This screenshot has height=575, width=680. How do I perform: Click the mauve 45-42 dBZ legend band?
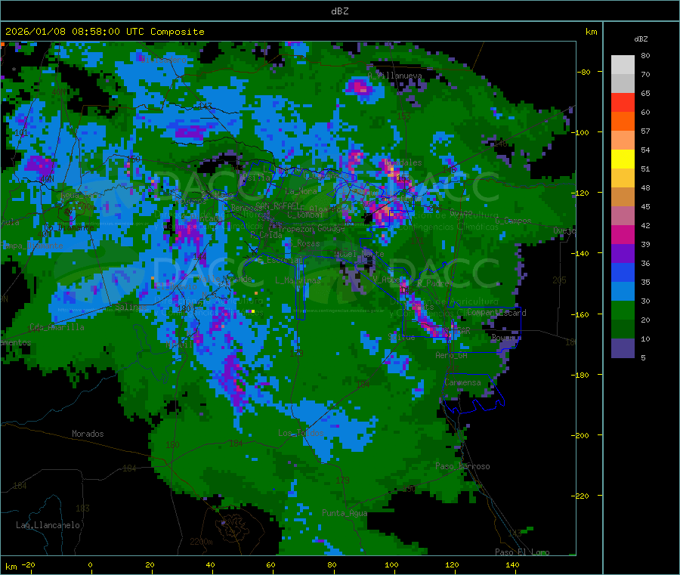point(623,216)
